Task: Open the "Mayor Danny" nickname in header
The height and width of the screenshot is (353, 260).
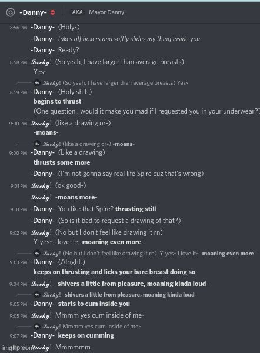Action: pos(106,12)
